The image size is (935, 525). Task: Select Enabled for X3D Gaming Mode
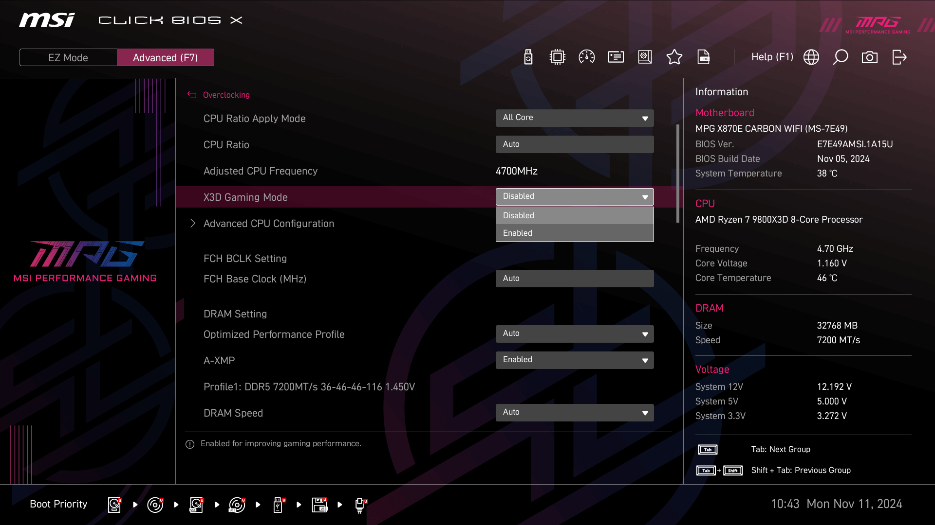(575, 233)
